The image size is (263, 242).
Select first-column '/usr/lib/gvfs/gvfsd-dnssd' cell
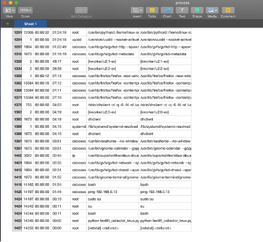[113, 170]
